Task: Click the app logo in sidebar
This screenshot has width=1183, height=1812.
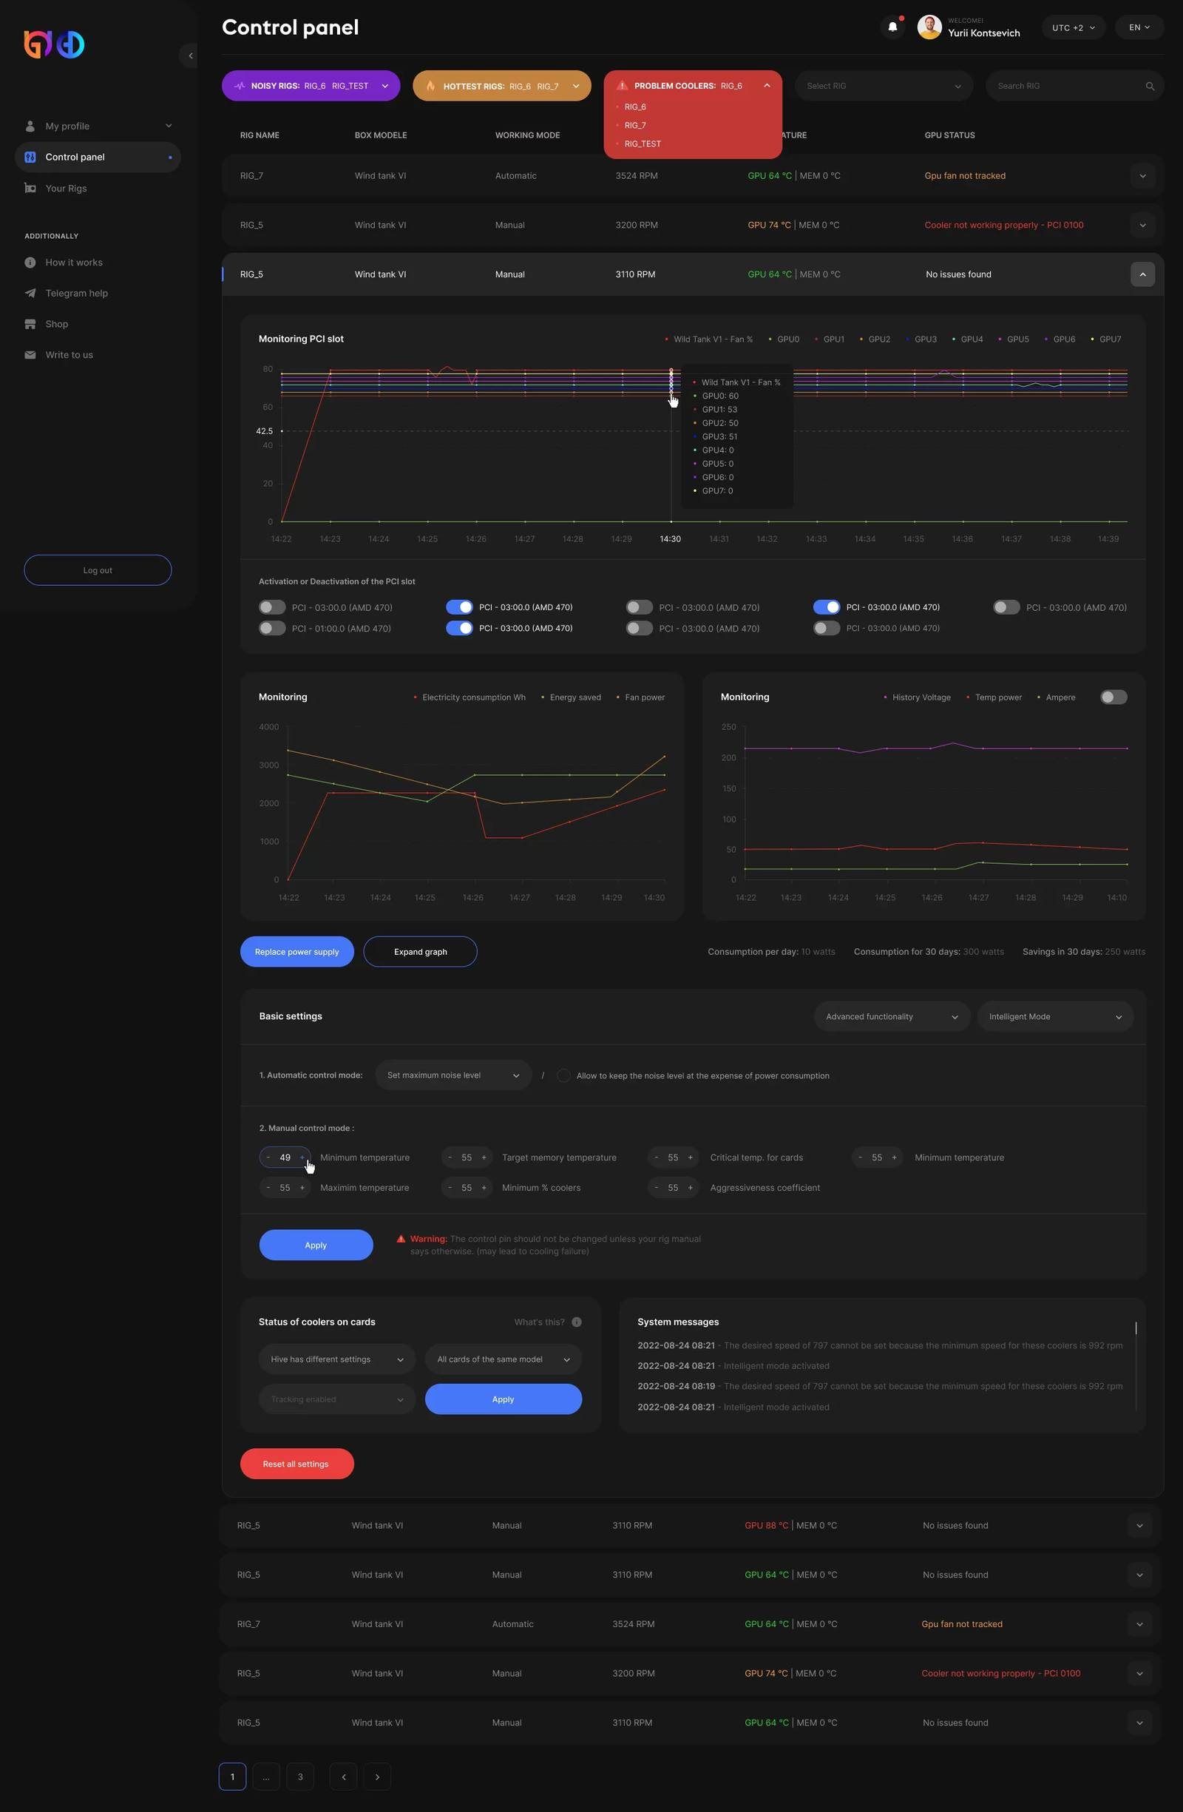Action: pos(53,44)
